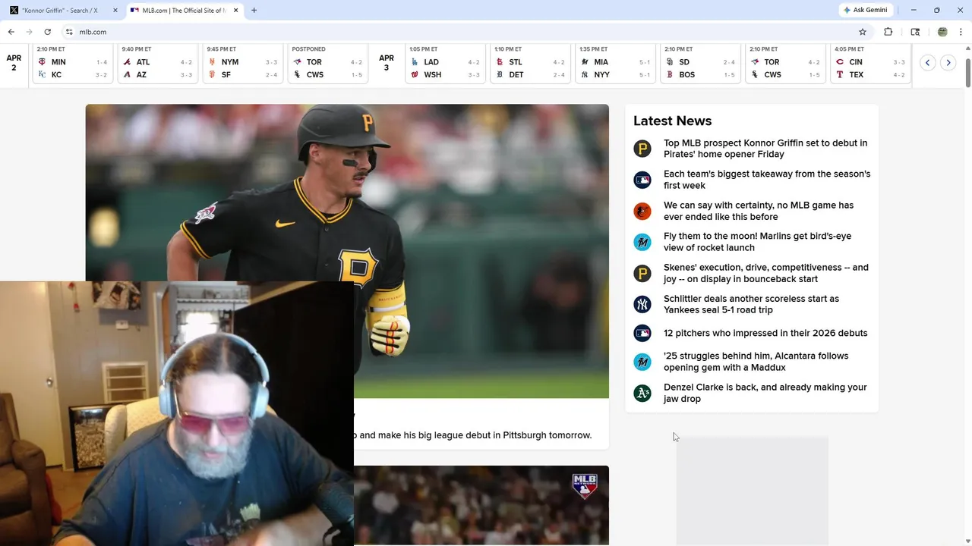The width and height of the screenshot is (972, 546).
Task: Close the "Konnor Griffin" X search tab
Action: click(115, 11)
